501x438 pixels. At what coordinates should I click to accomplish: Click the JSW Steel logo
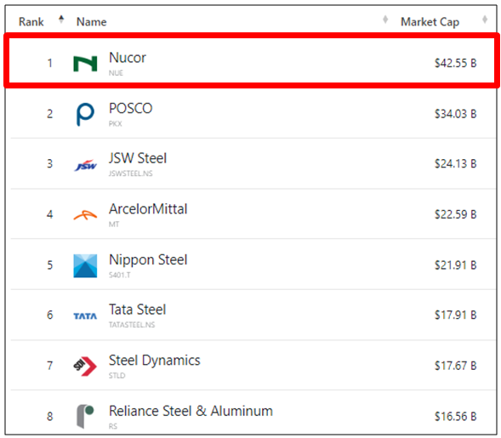[x=85, y=165]
